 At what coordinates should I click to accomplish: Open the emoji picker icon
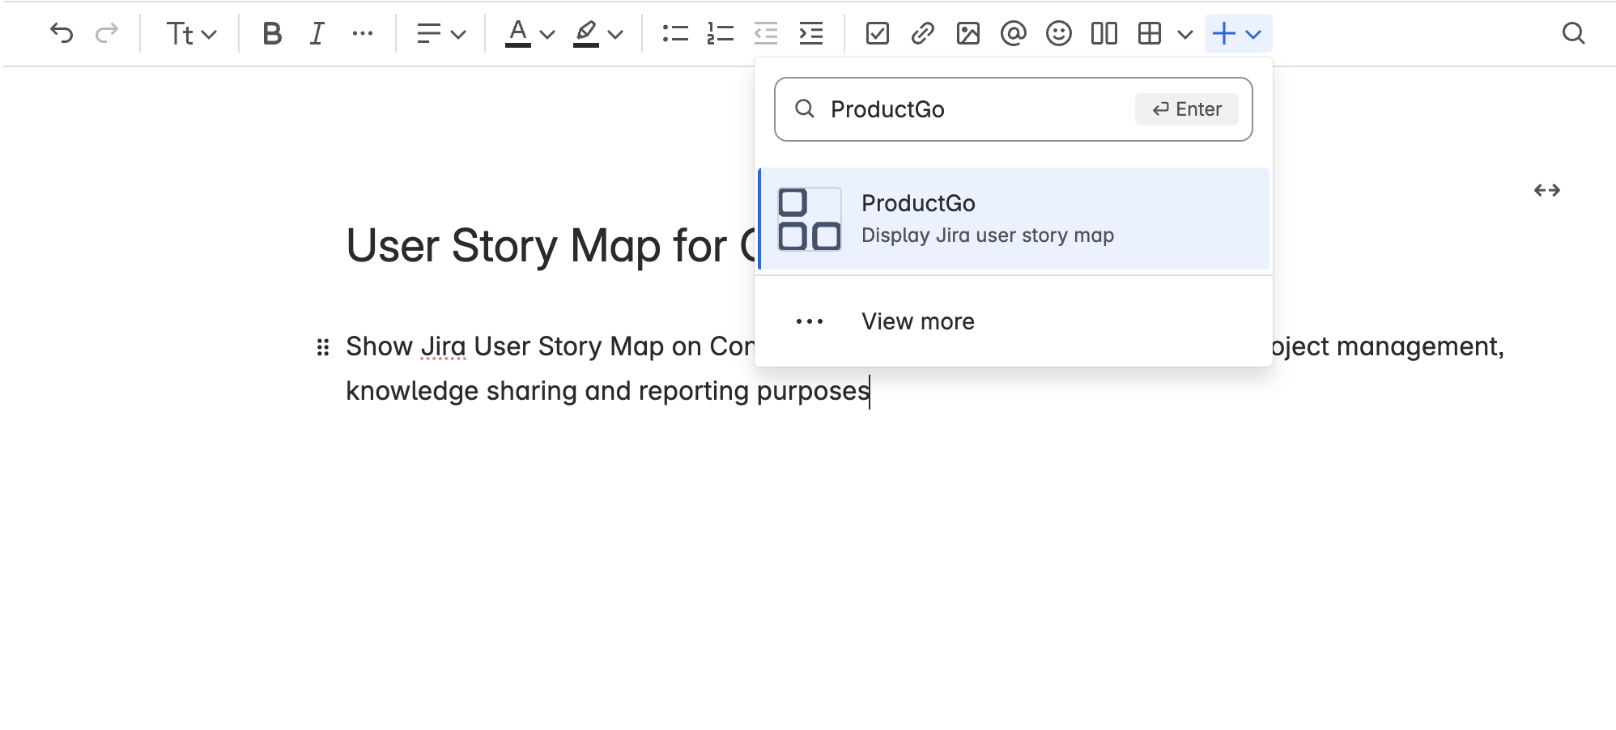[1058, 33]
